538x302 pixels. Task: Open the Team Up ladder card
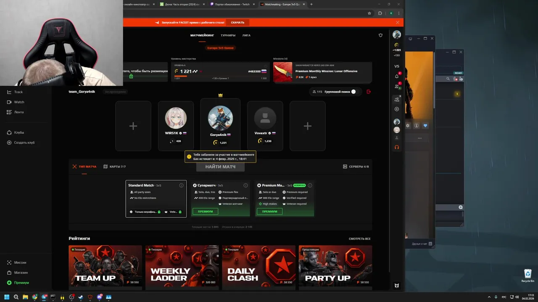pyautogui.click(x=105, y=268)
